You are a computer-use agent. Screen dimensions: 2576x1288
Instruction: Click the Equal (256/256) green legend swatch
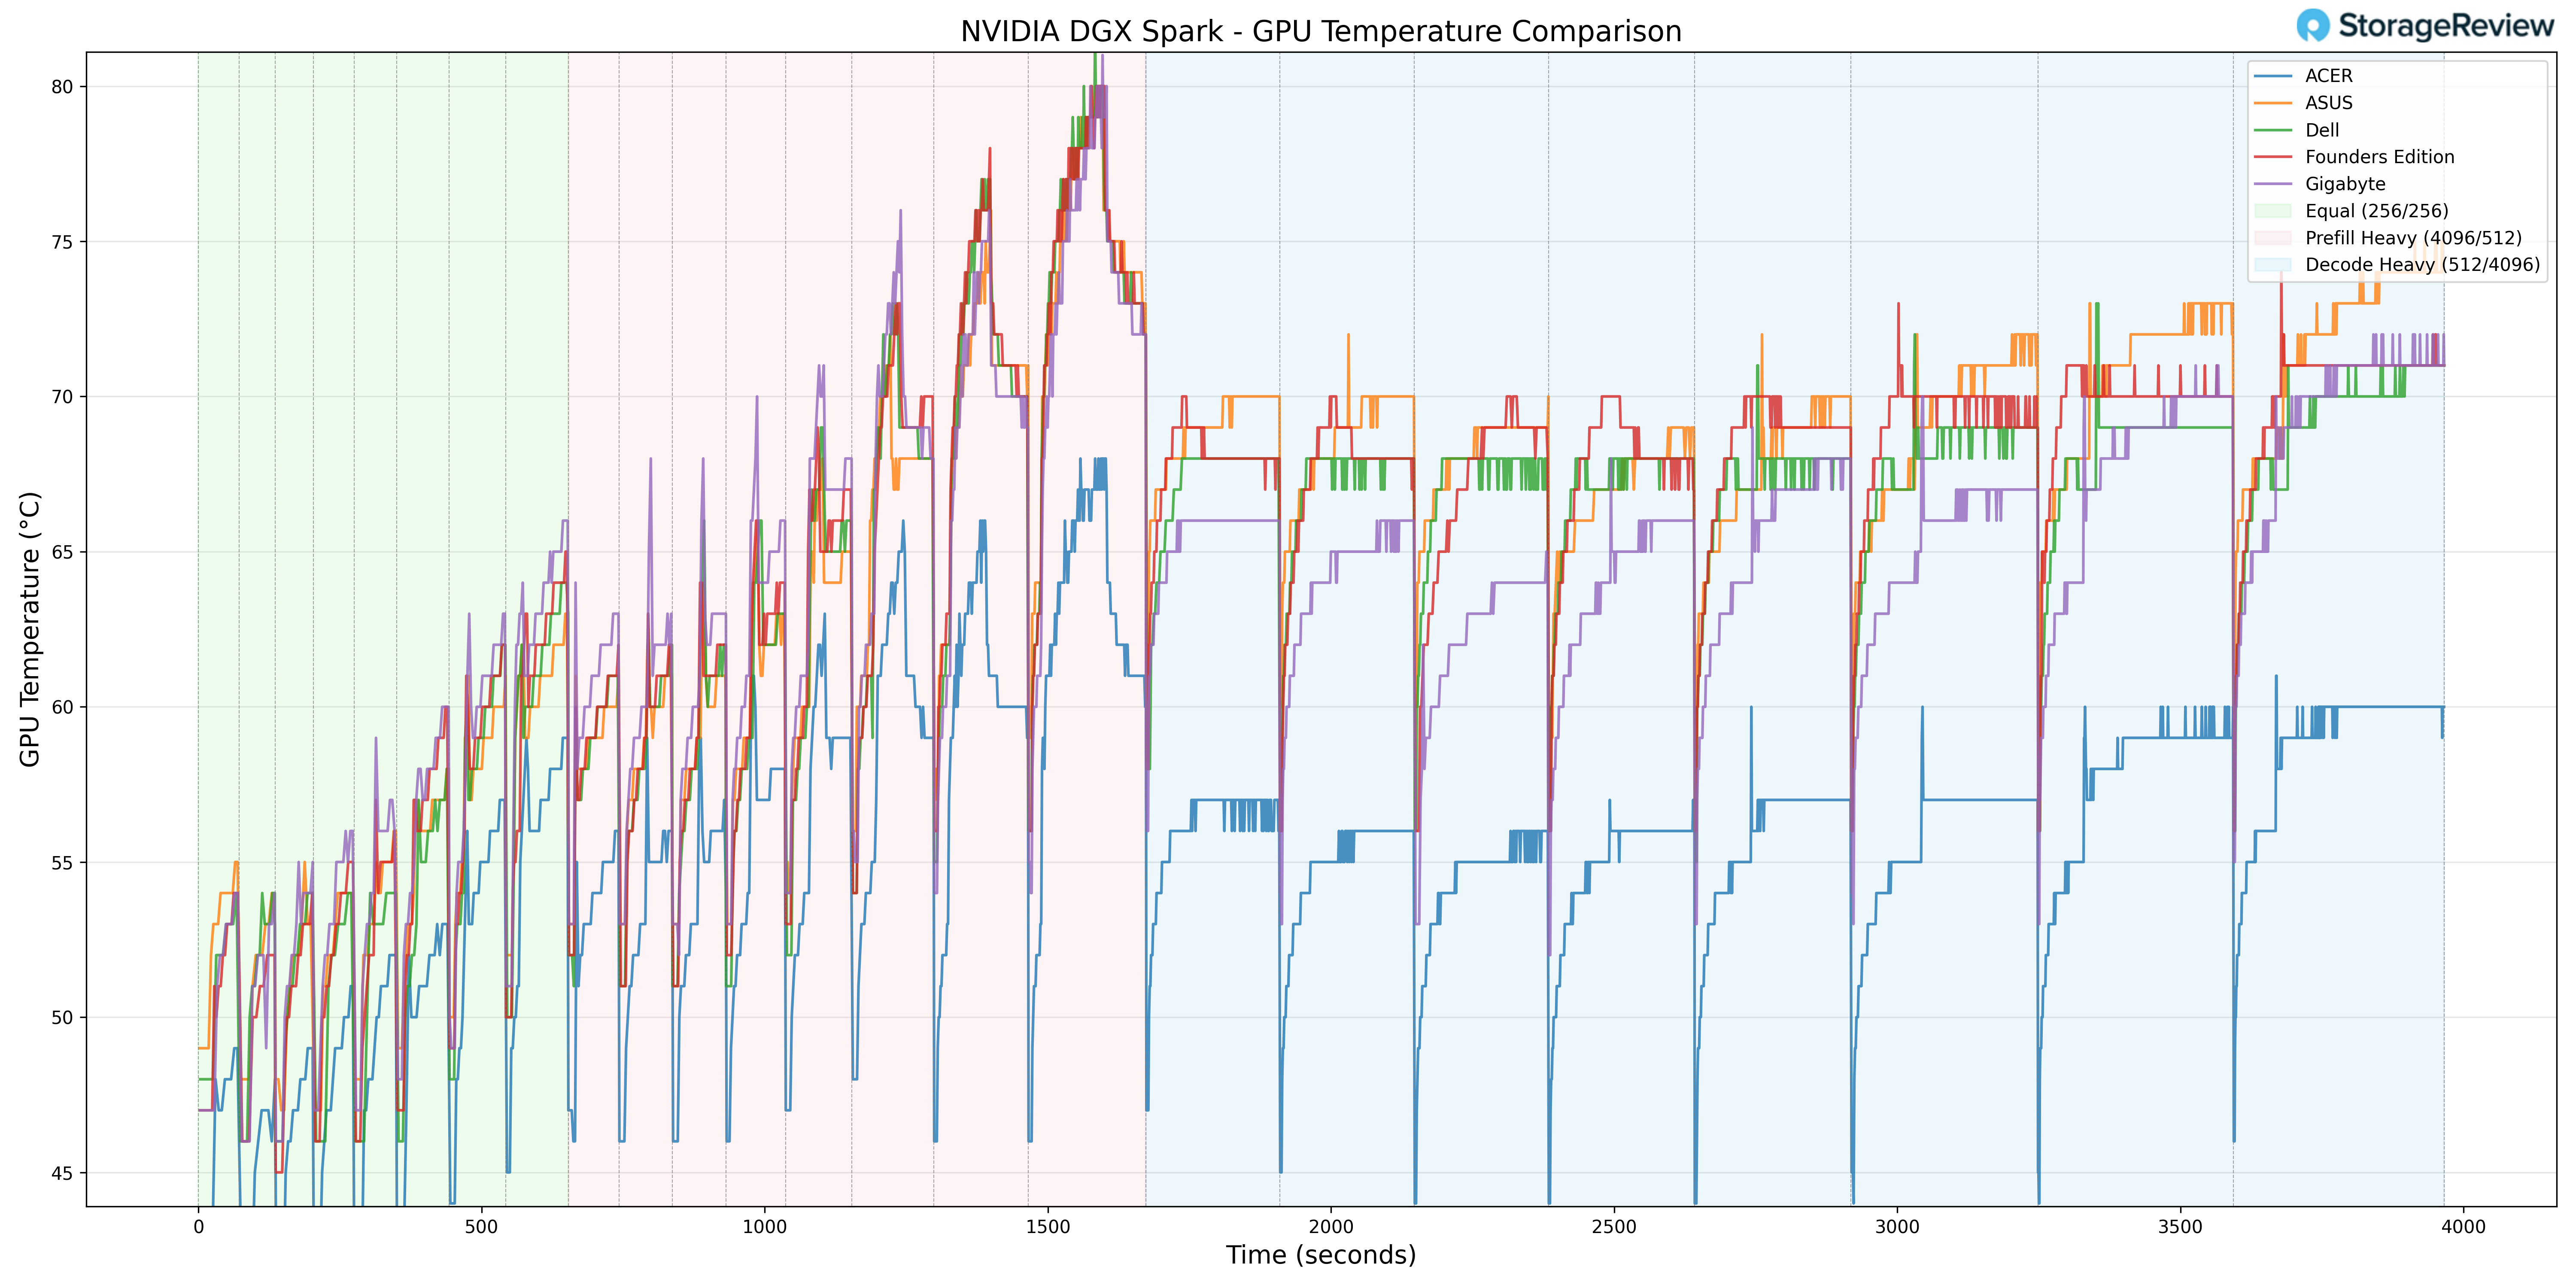(x=2273, y=211)
